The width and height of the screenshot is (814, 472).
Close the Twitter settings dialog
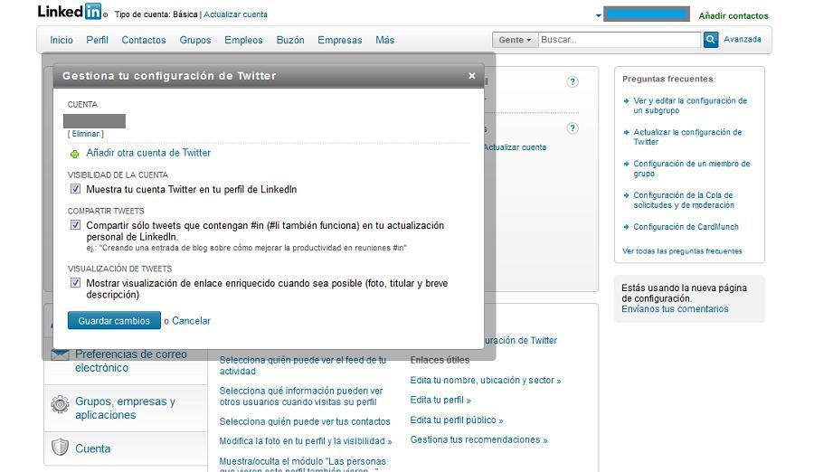click(471, 76)
